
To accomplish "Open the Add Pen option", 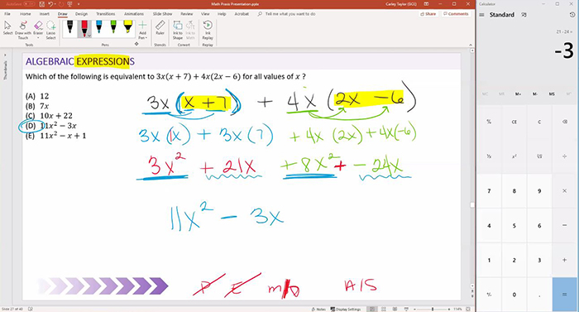I will pos(142,30).
